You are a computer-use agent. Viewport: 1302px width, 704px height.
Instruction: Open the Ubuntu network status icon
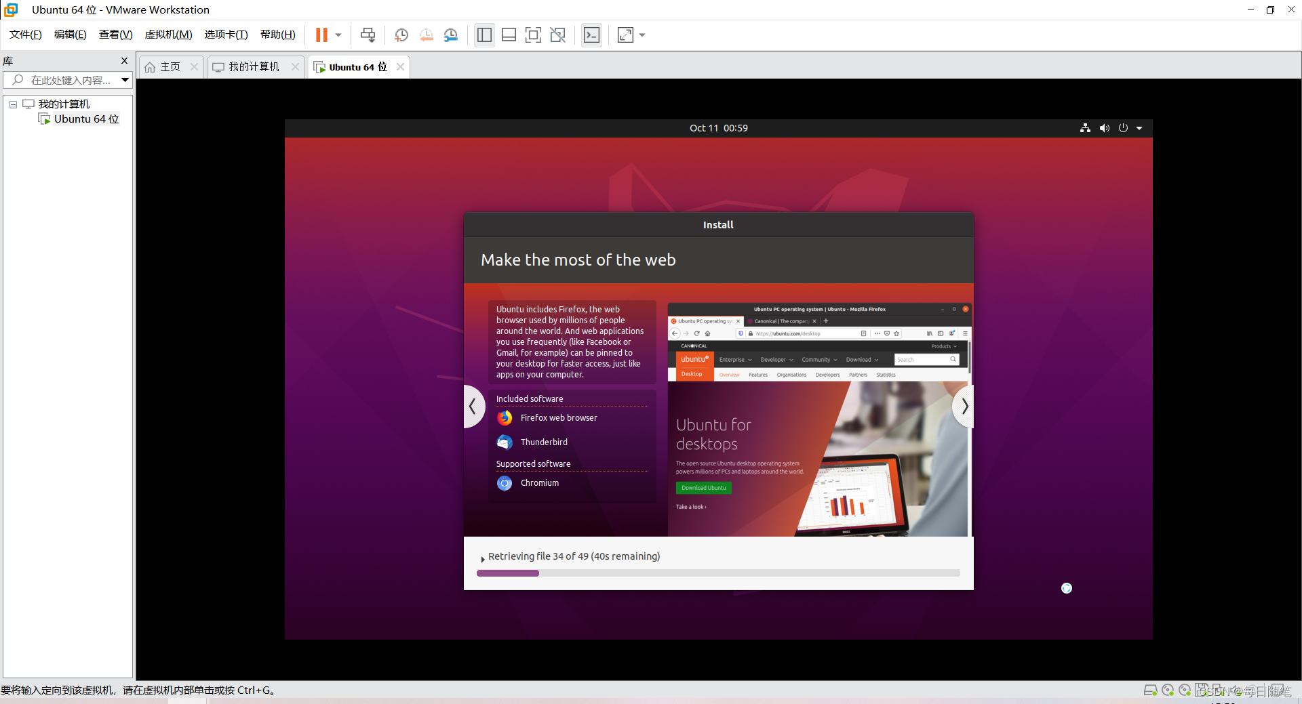[x=1085, y=128]
